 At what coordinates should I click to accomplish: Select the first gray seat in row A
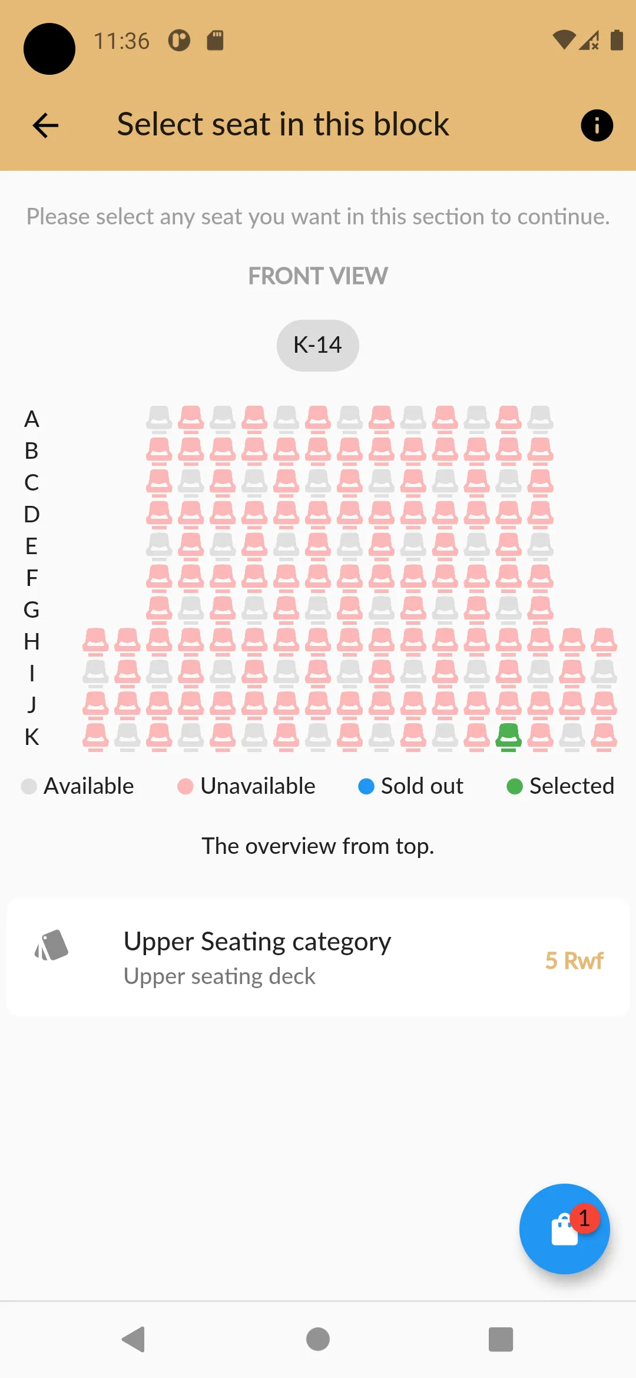(x=159, y=419)
